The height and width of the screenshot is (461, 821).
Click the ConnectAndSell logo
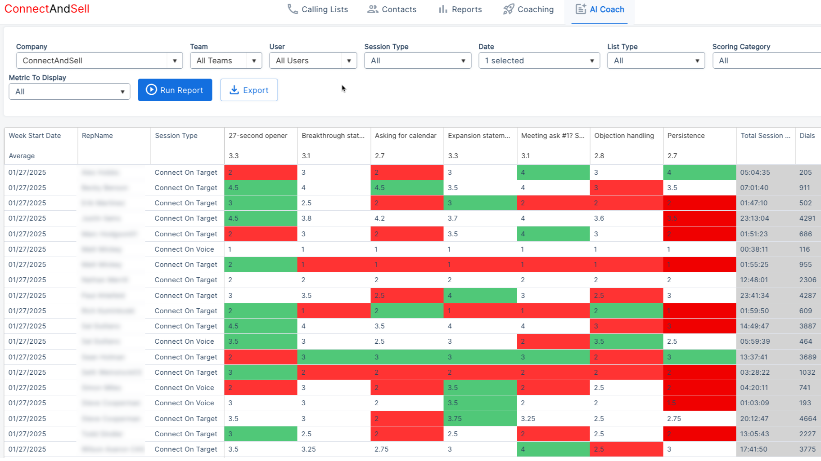click(x=47, y=9)
